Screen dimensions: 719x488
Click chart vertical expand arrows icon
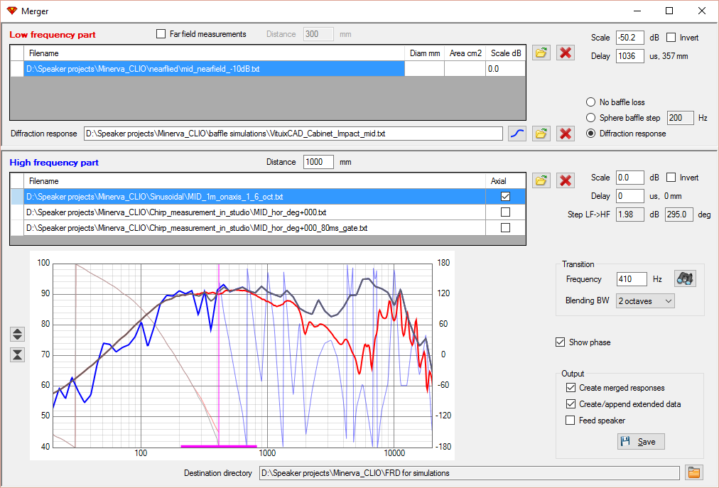pyautogui.click(x=18, y=334)
